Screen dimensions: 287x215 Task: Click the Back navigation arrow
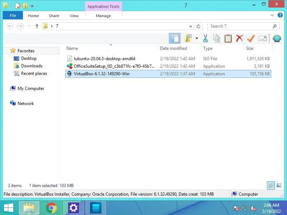[10, 26]
